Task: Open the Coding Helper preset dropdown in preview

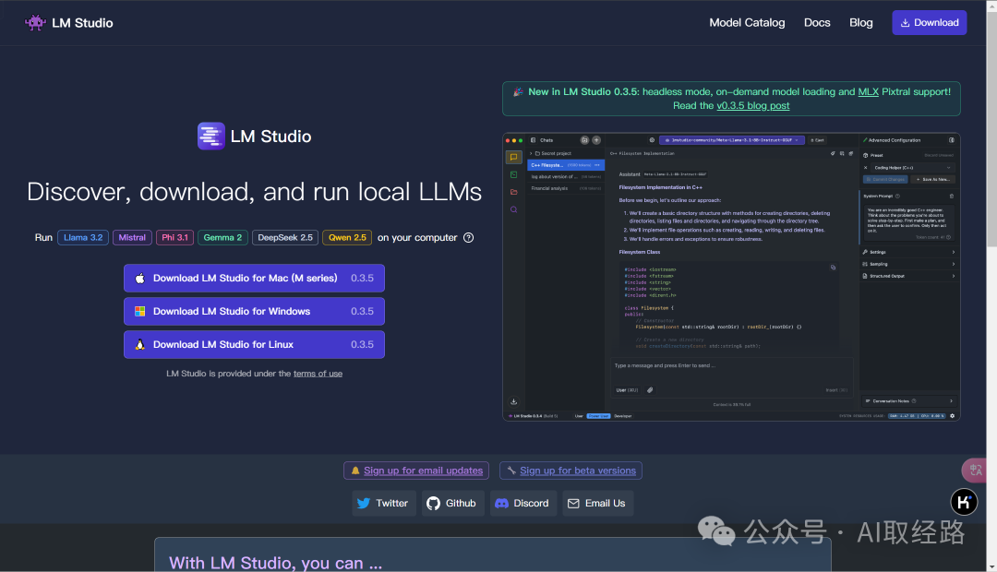Action: click(x=913, y=168)
